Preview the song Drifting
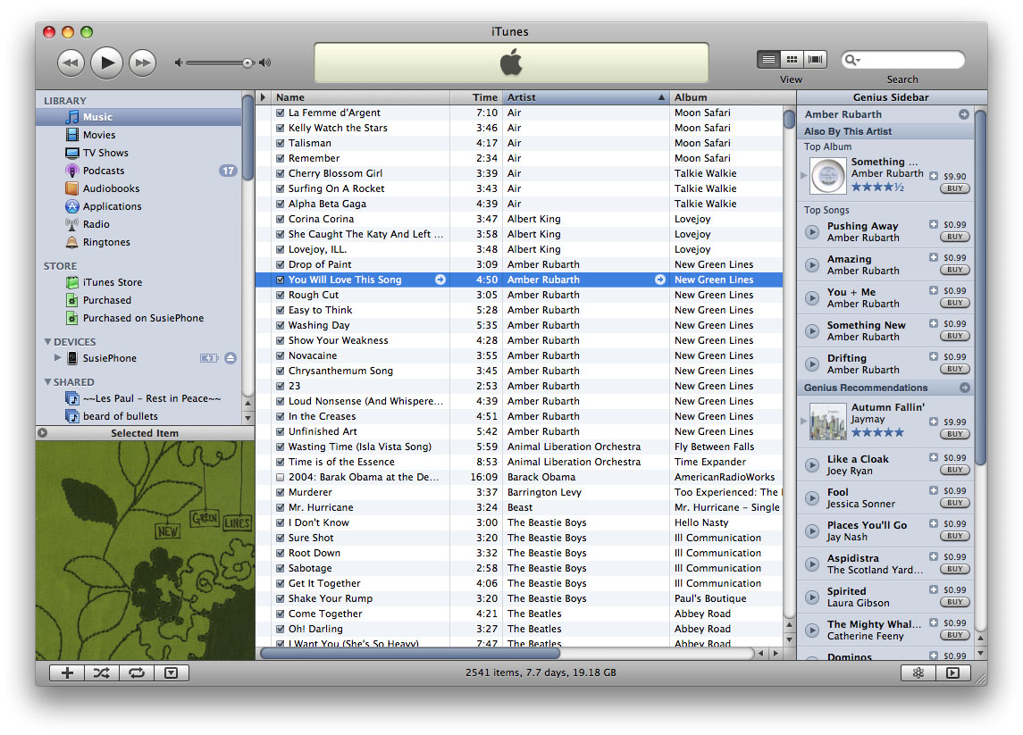Viewport: 1023px width, 735px height. point(811,363)
